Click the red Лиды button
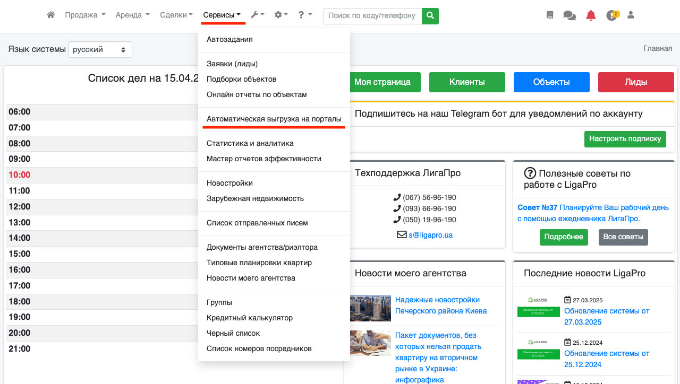Image resolution: width=680 pixels, height=384 pixels. (636, 82)
